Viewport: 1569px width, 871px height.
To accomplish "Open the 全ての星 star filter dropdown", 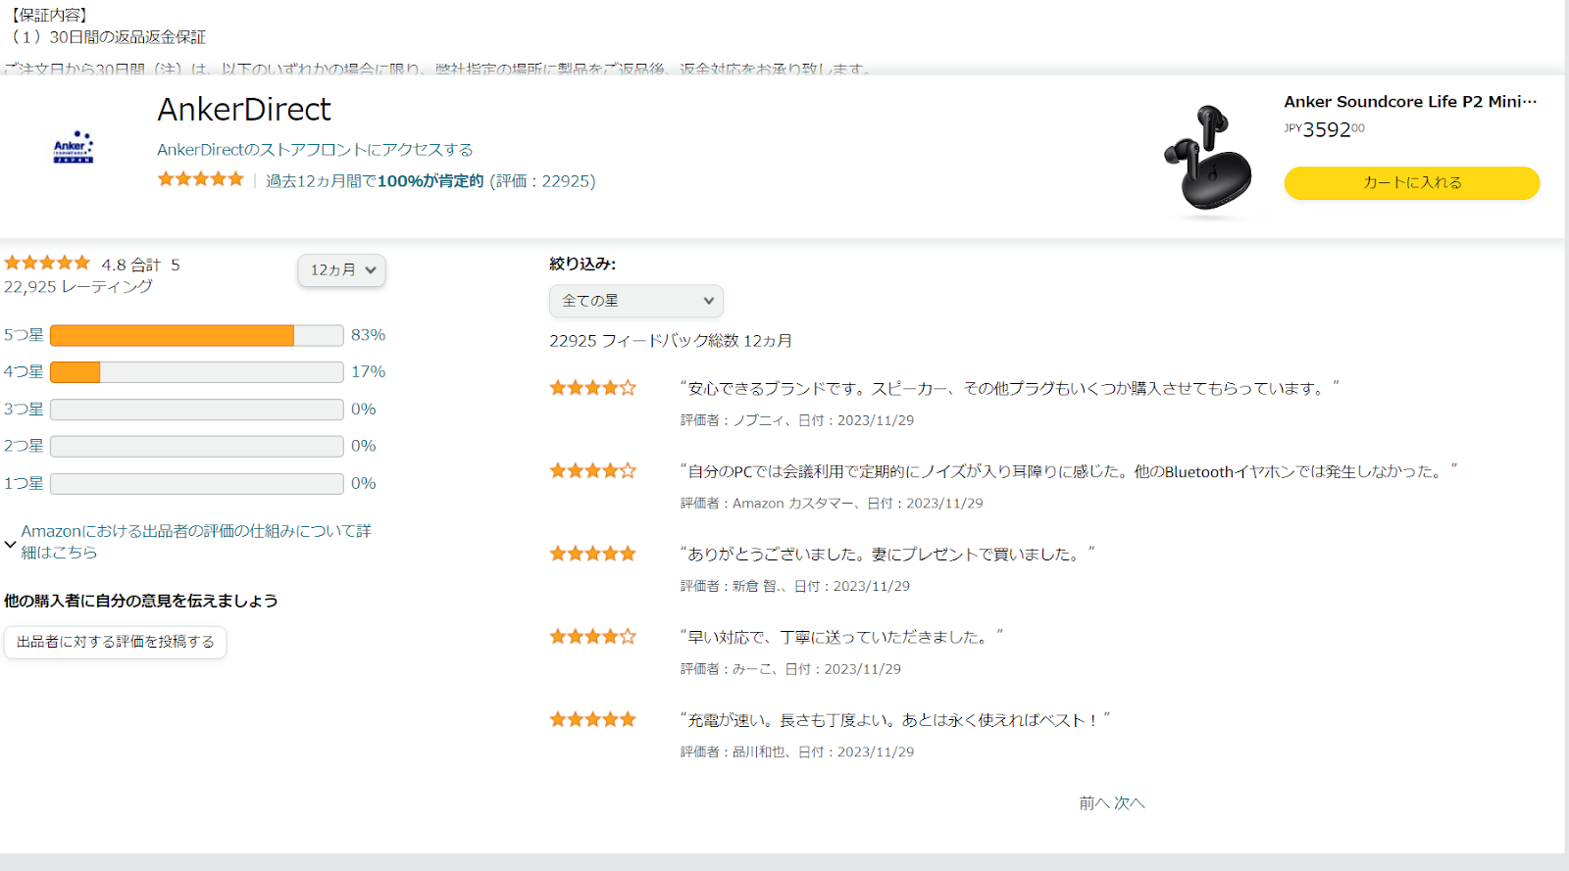I will point(635,301).
